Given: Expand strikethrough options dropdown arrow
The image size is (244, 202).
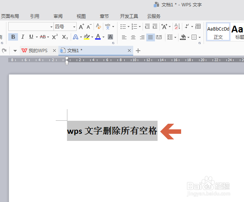Looking at the screenshot, I should 48,37.
